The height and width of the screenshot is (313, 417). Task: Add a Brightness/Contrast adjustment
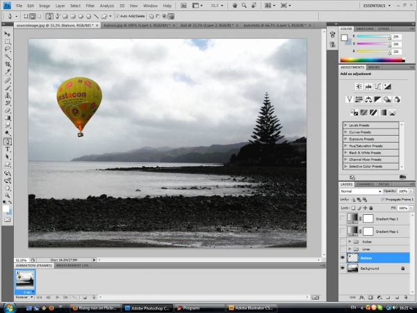pyautogui.click(x=359, y=86)
